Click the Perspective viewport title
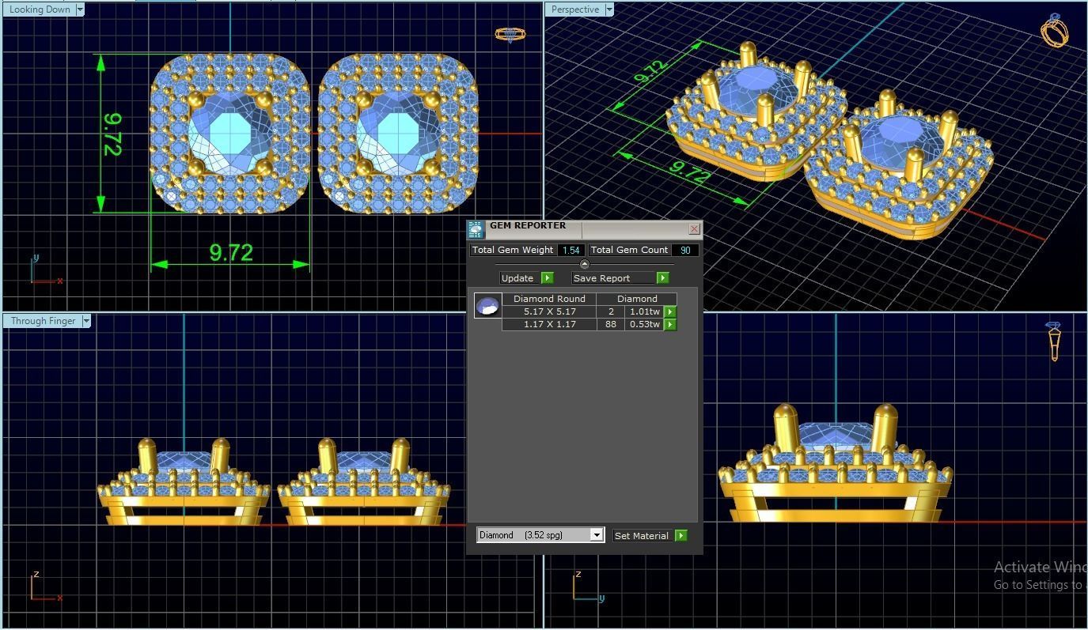 click(575, 9)
